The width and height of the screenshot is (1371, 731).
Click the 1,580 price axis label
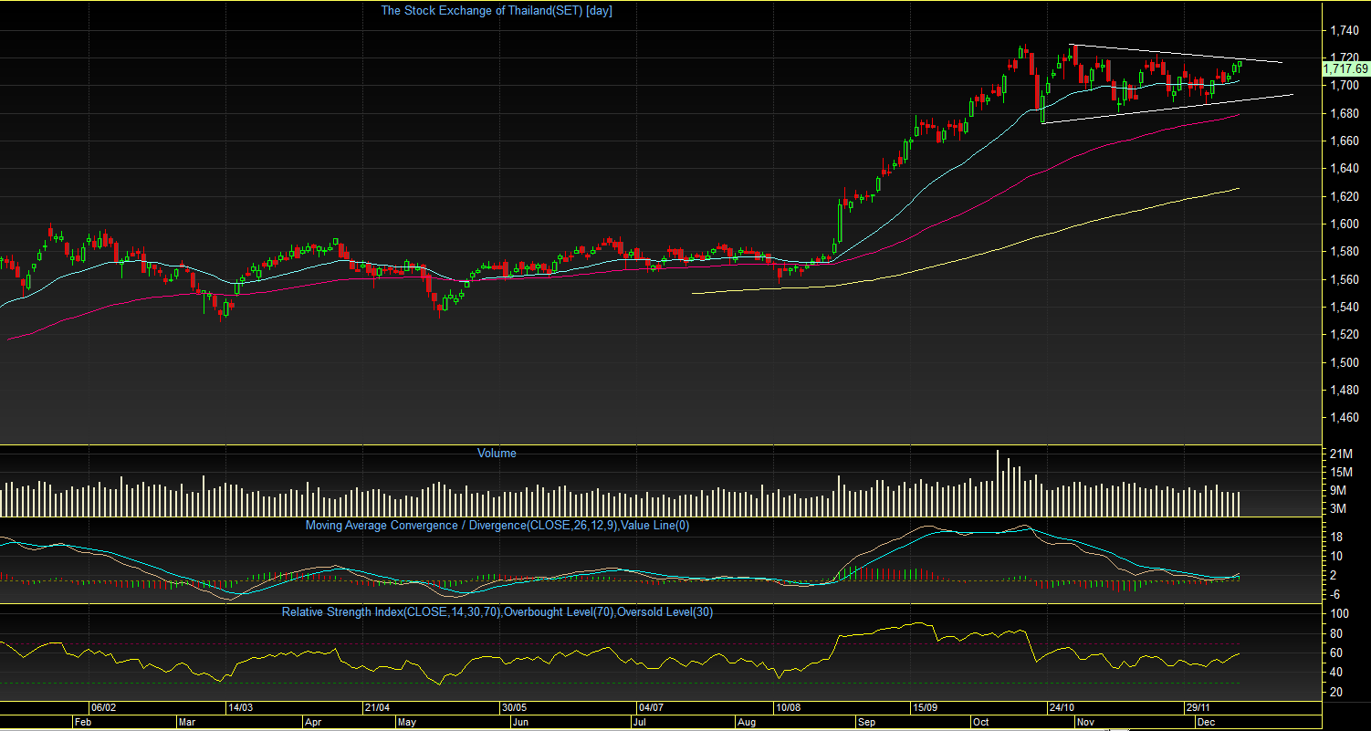click(1344, 252)
